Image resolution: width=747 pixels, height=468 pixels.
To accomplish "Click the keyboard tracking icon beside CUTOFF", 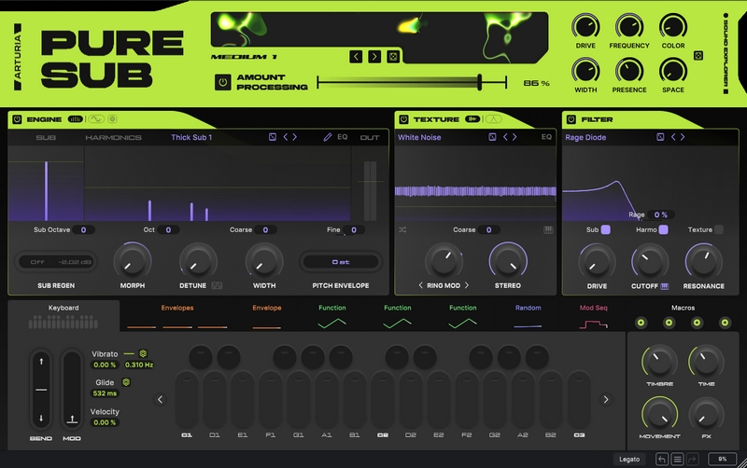I will (665, 286).
